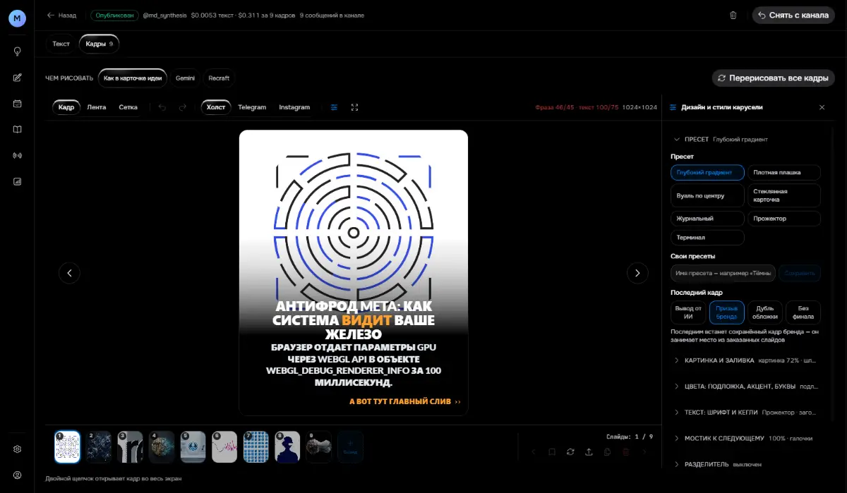The height and width of the screenshot is (493, 847).
Task: Select the Плотная плашка preset
Action: [x=783, y=172]
